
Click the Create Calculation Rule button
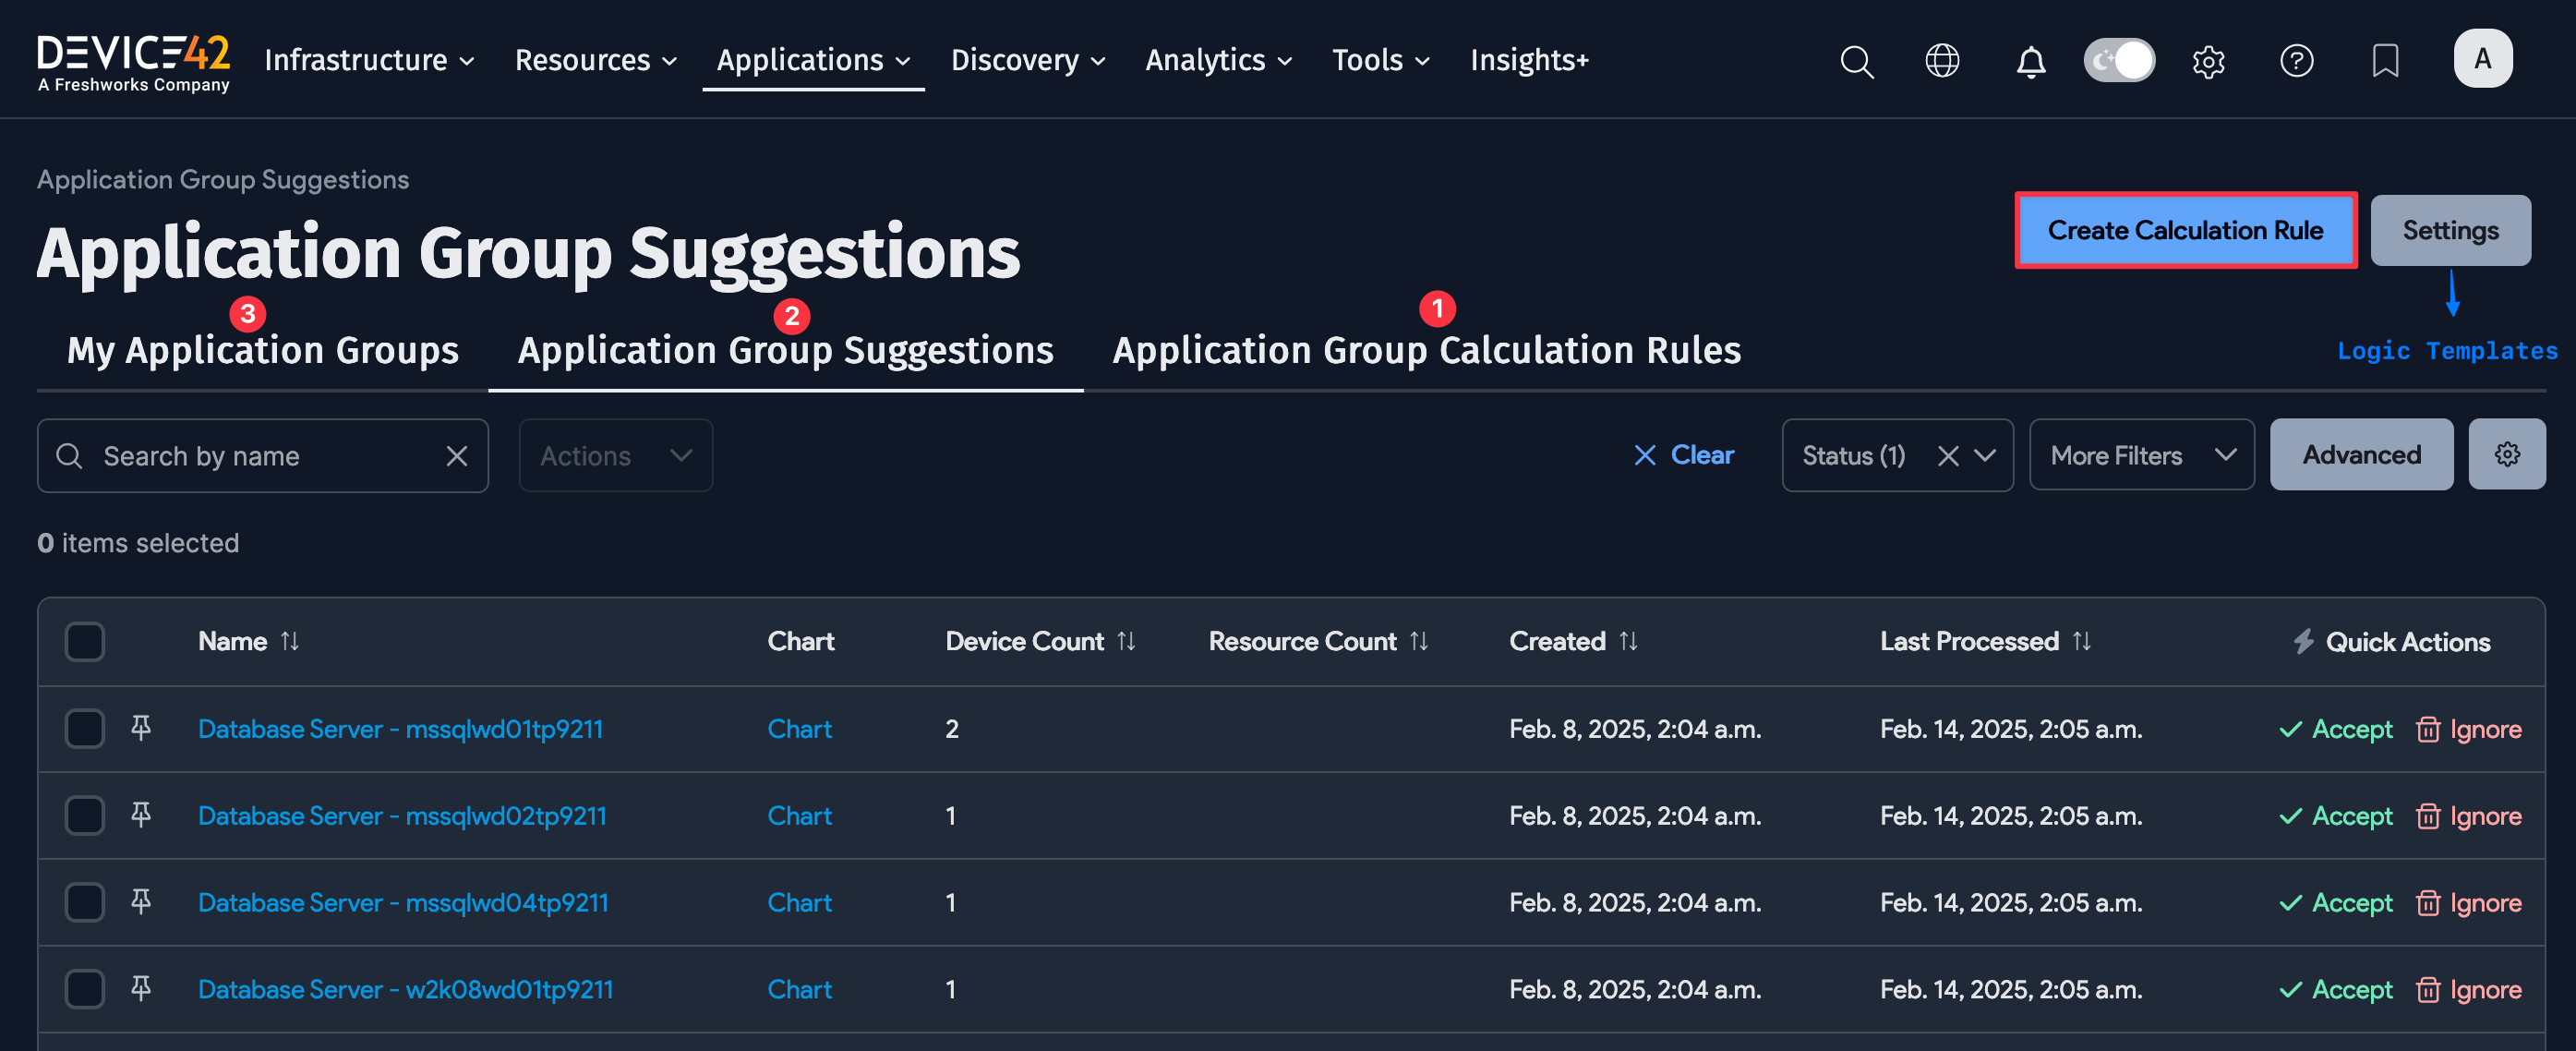point(2186,230)
